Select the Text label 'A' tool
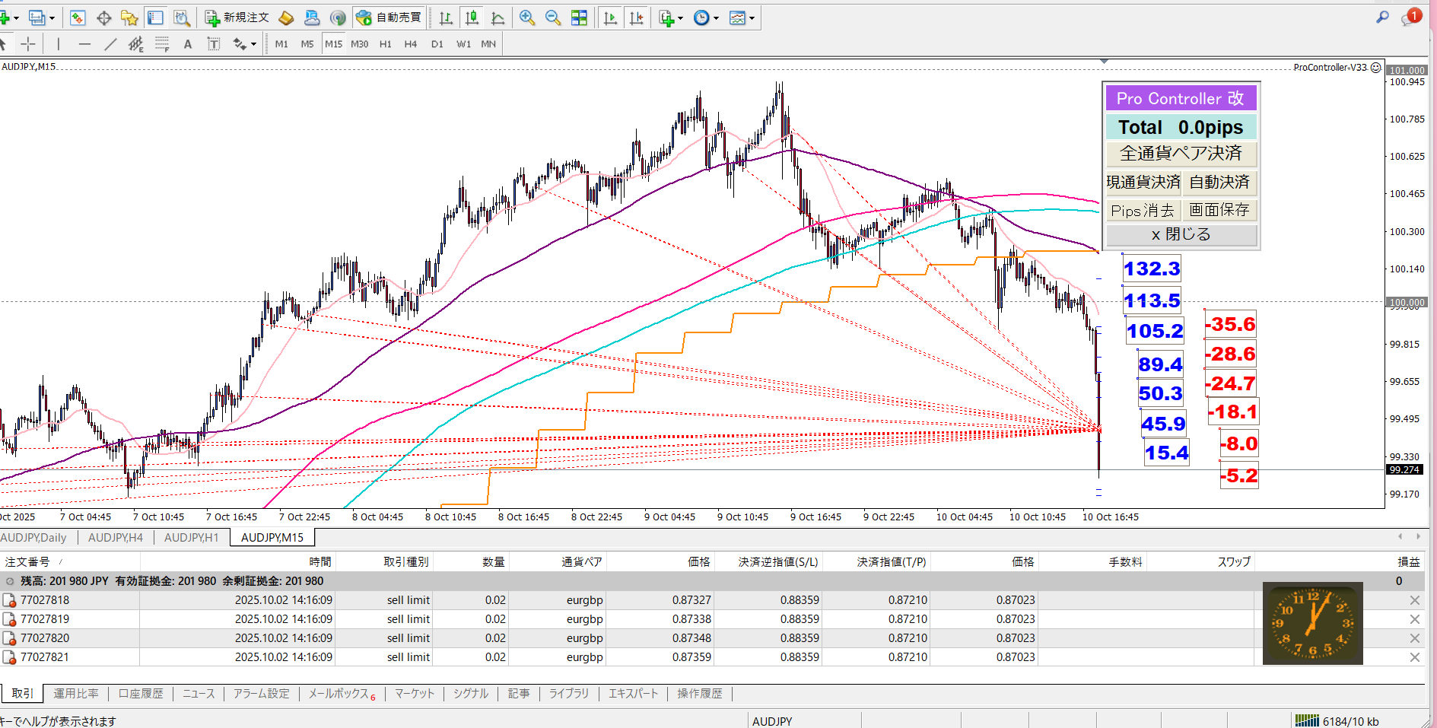Screen dimensions: 1437x728 (188, 44)
